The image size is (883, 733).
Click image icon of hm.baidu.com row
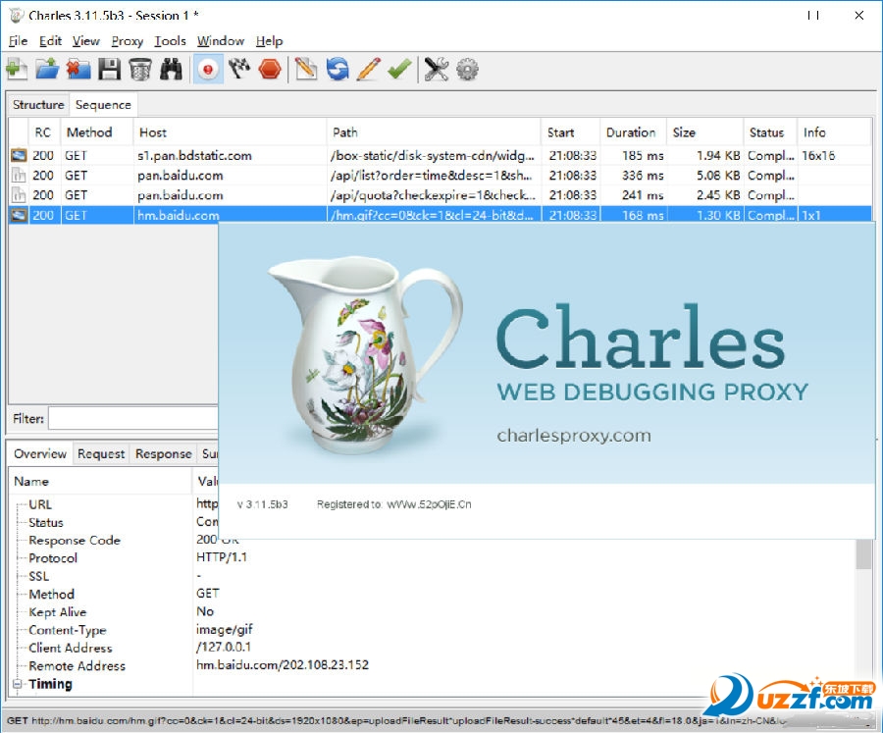point(19,215)
